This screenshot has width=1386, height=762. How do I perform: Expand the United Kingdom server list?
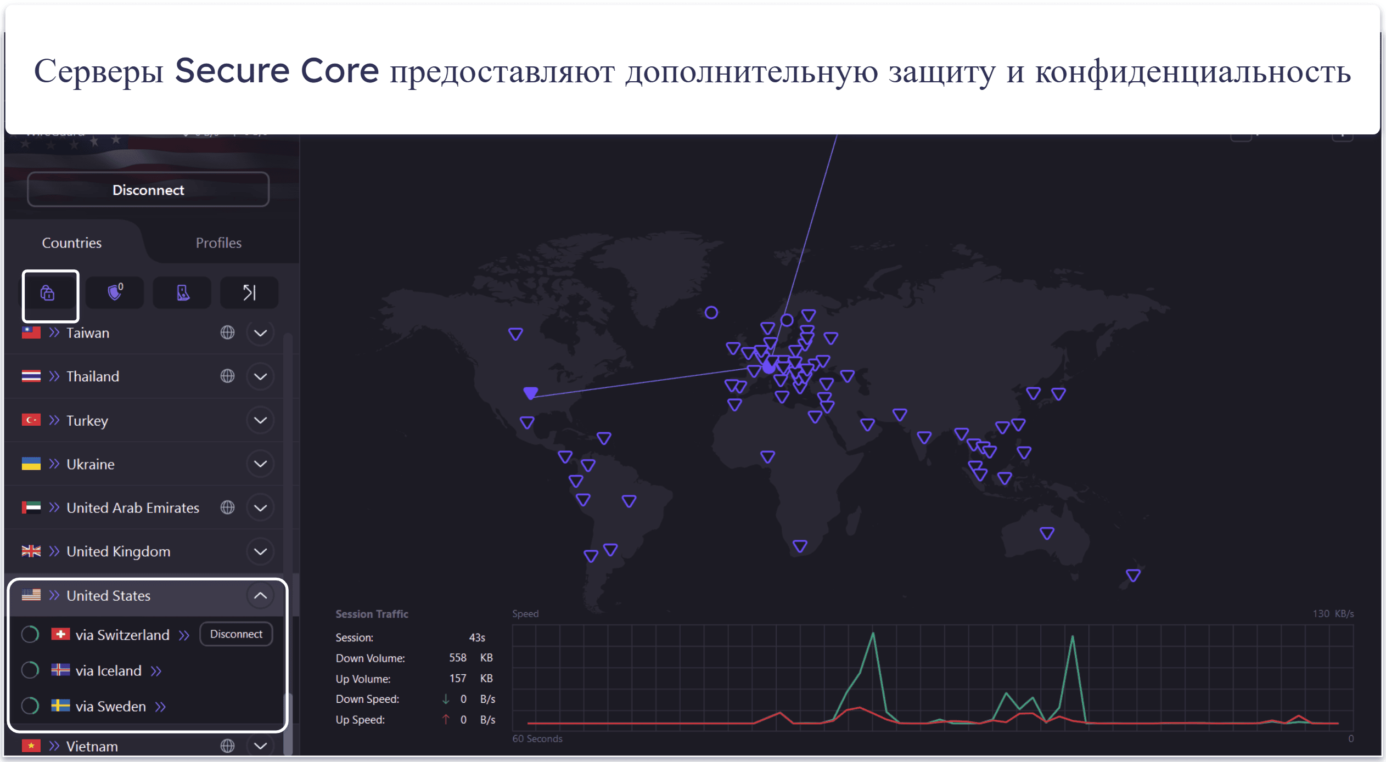pyautogui.click(x=261, y=551)
